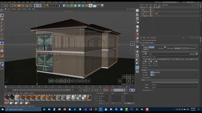The height and width of the screenshot is (113, 202).
Task: Toggle the Show Grid checkbox
Action: [197, 54]
